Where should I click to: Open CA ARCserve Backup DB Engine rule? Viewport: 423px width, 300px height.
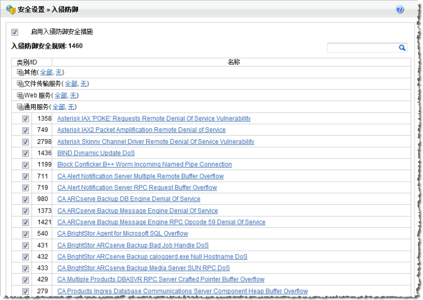pyautogui.click(x=128, y=199)
